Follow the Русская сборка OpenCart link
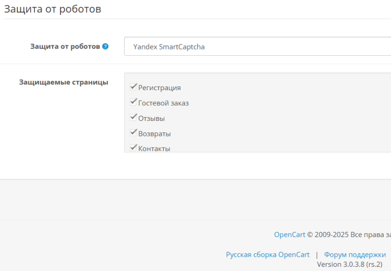The image size is (391, 271). pos(267,254)
